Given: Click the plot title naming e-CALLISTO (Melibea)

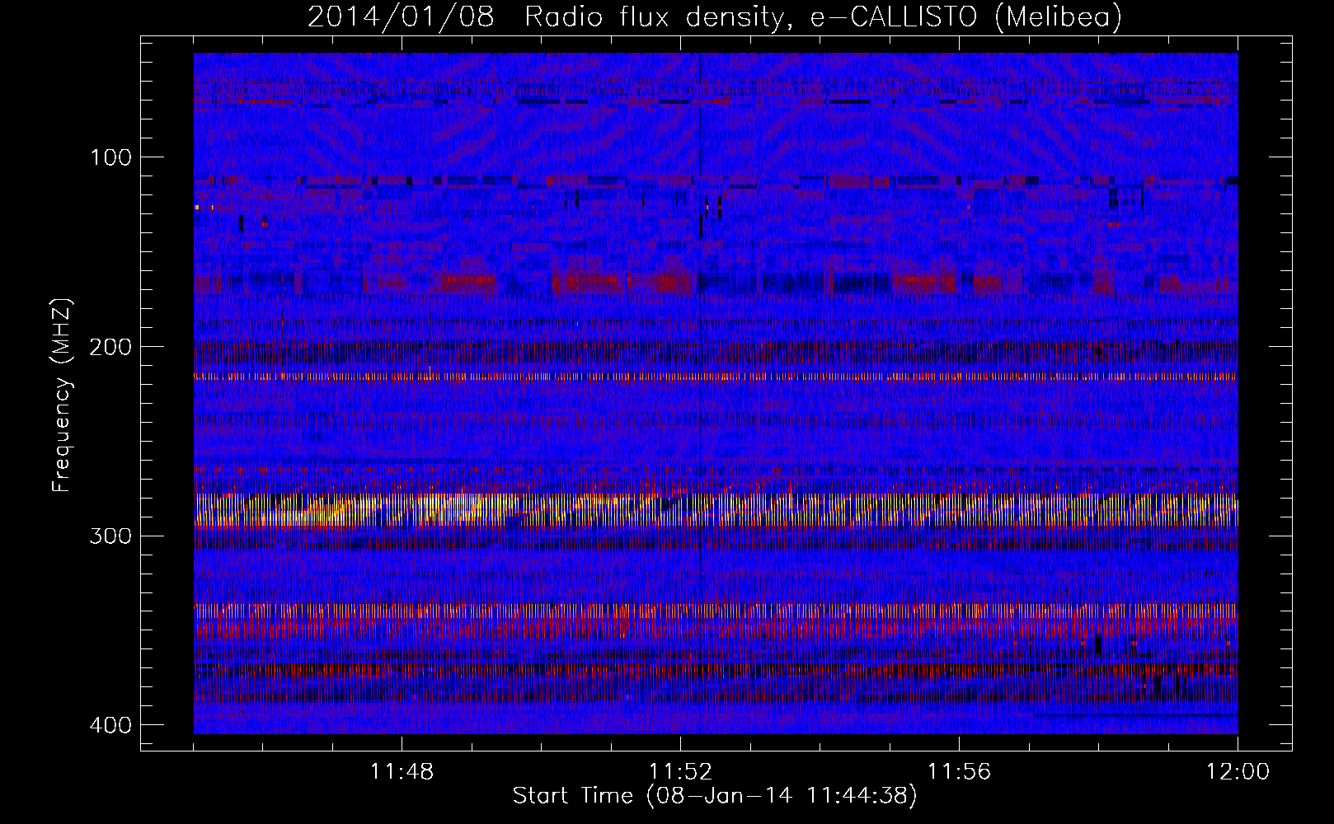Looking at the screenshot, I should (x=715, y=16).
